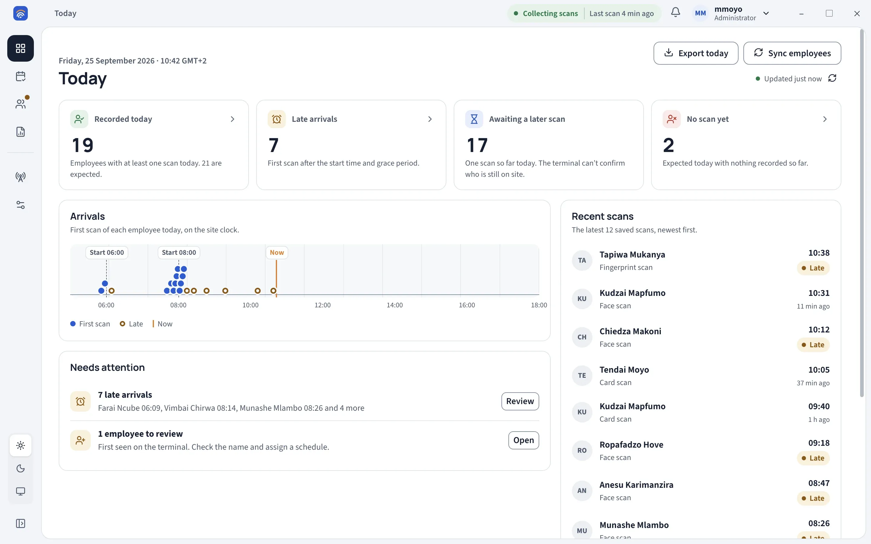Image resolution: width=871 pixels, height=544 pixels.
Task: Collapse the sidebar panel icon
Action: pyautogui.click(x=21, y=523)
